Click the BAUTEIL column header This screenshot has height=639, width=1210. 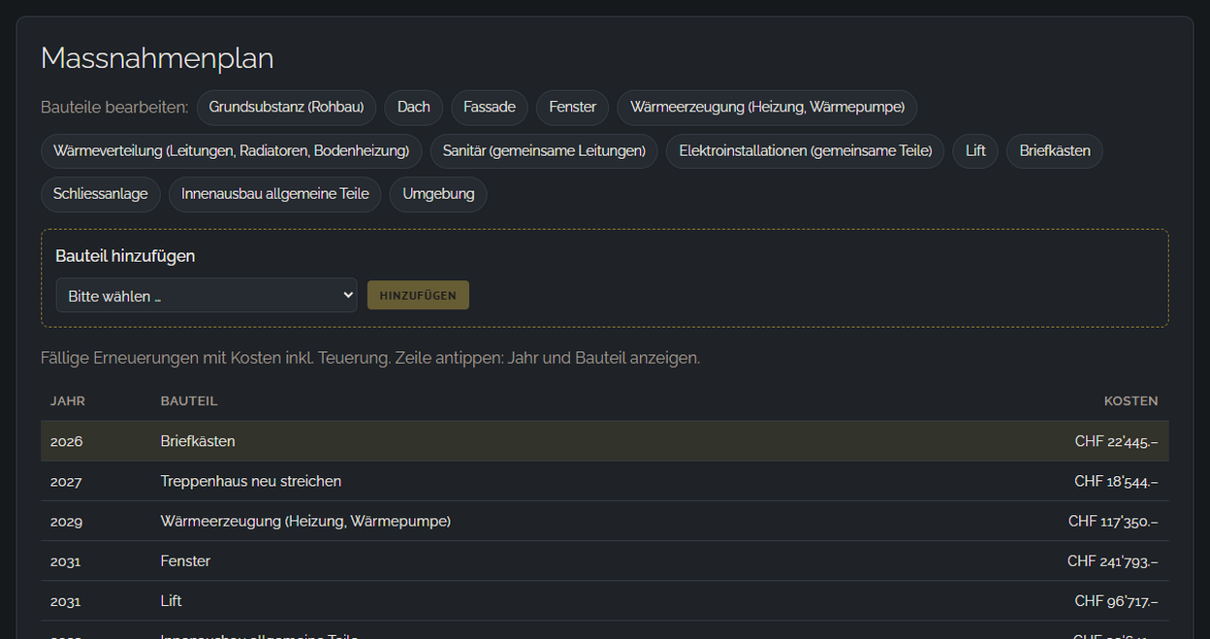(189, 400)
